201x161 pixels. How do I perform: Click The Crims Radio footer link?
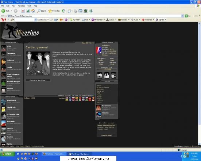tap(8, 146)
